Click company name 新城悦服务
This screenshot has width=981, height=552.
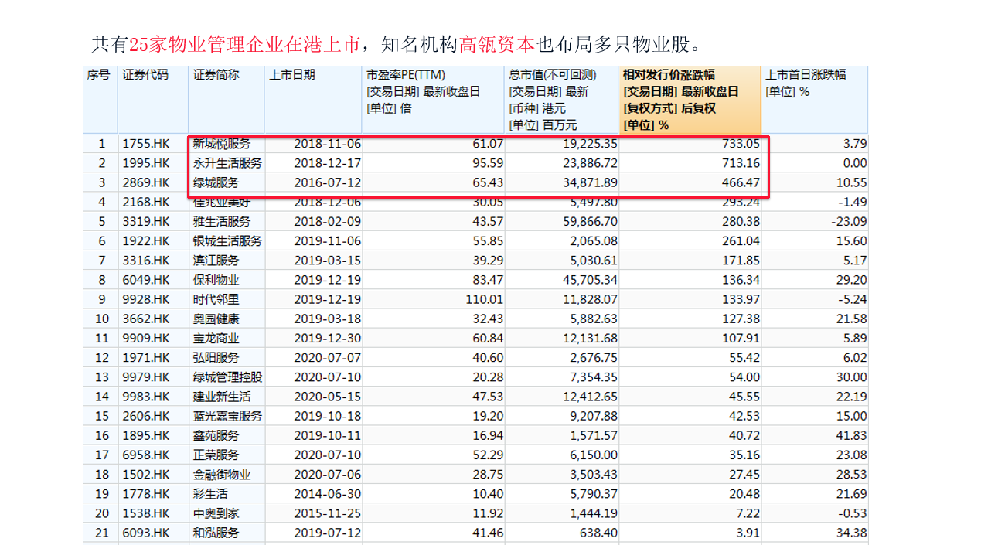tap(223, 144)
